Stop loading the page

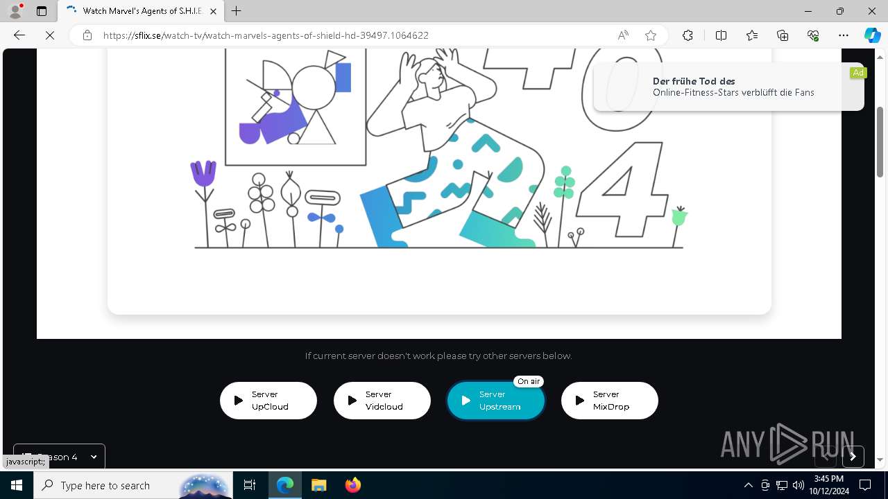point(50,35)
